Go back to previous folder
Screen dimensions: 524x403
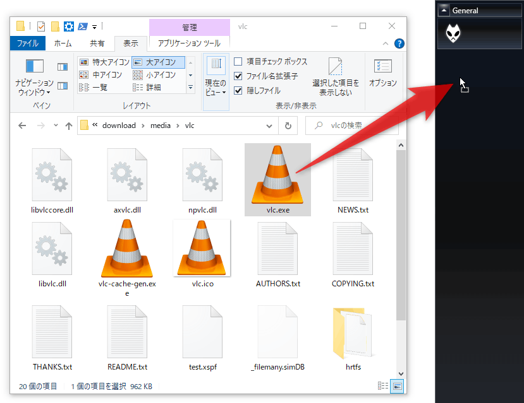(22, 126)
